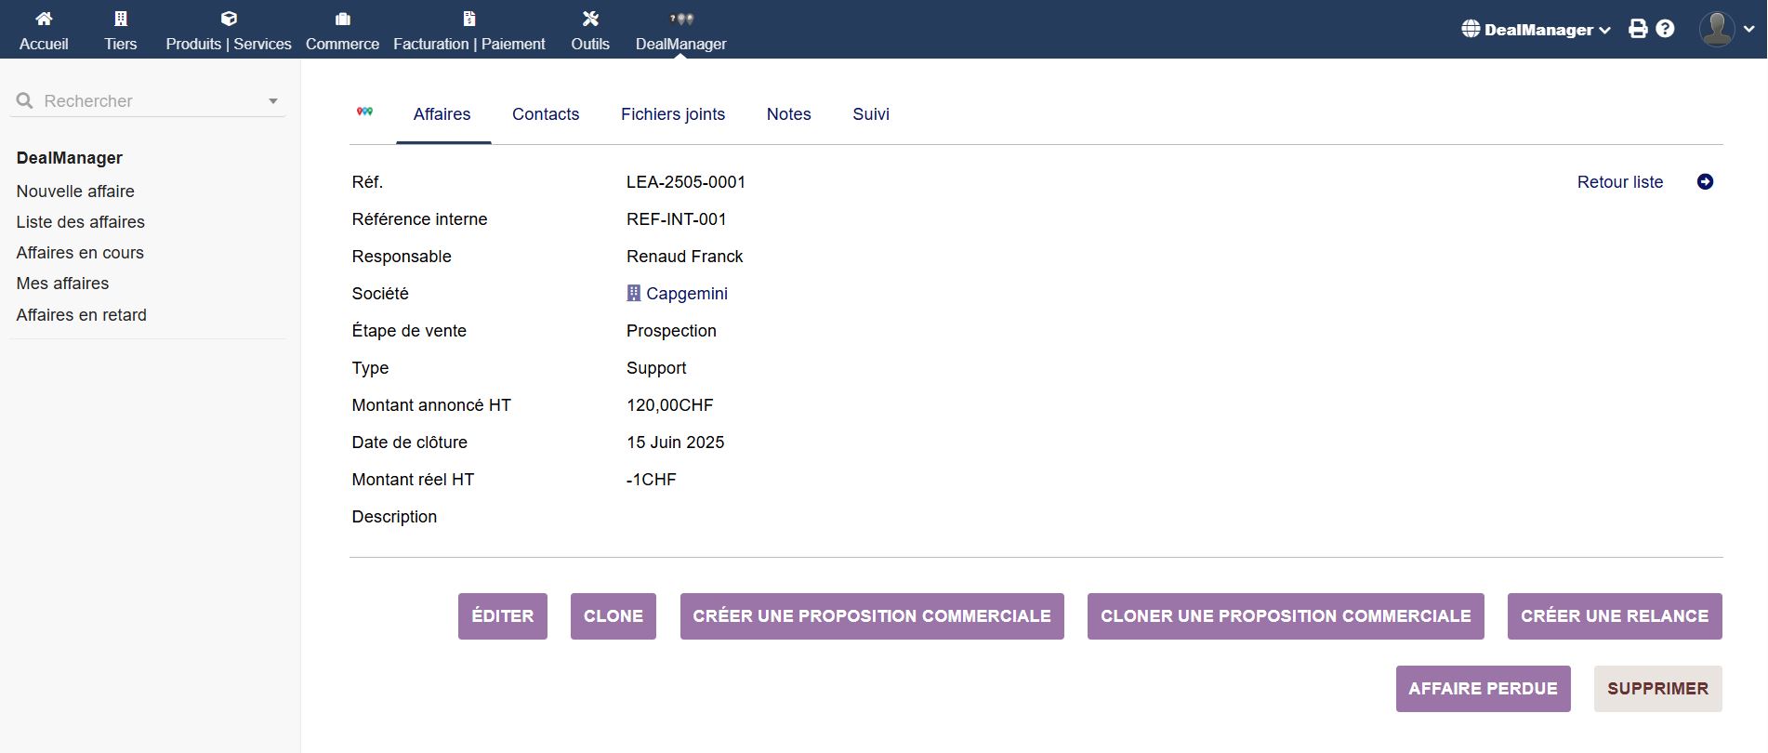Expand the Rechercher search dropdown arrow
This screenshot has height=753, width=1768.
point(273,101)
